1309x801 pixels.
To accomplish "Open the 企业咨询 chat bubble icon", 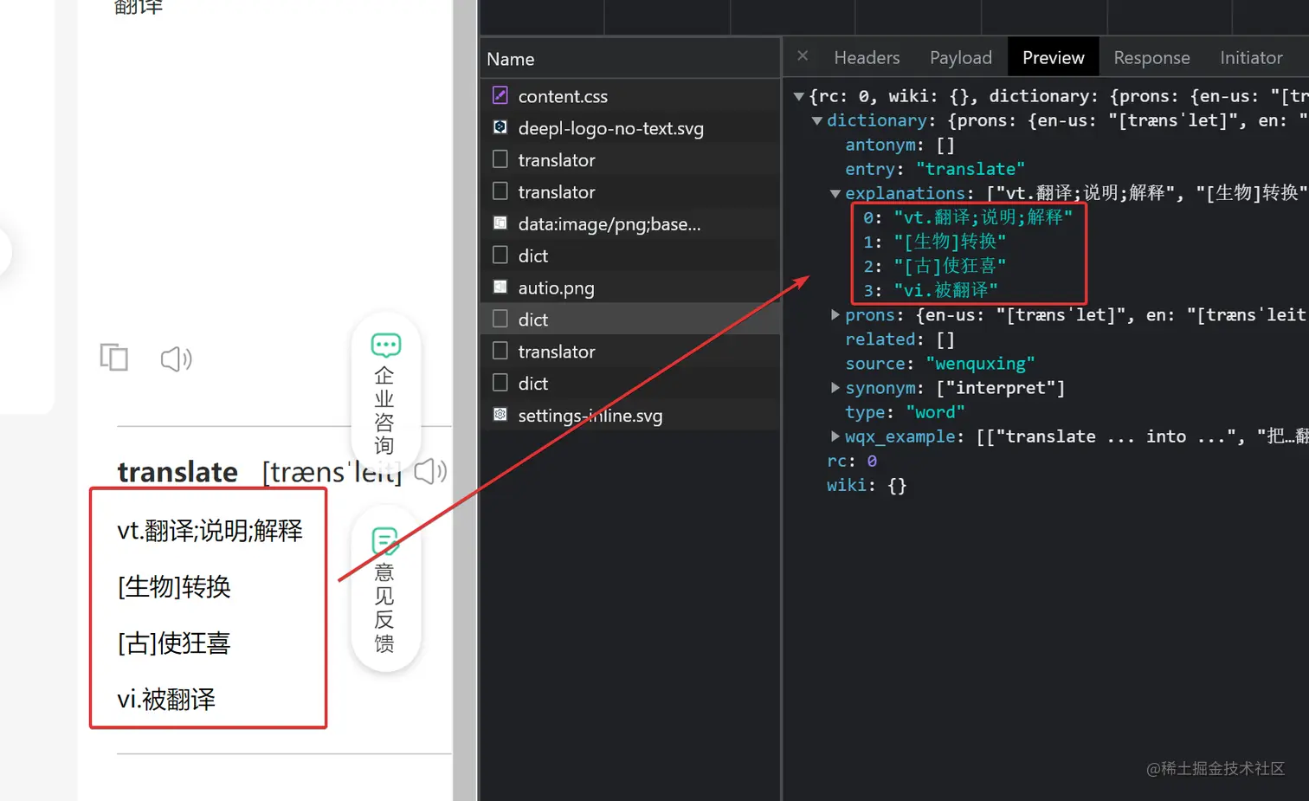I will point(385,345).
